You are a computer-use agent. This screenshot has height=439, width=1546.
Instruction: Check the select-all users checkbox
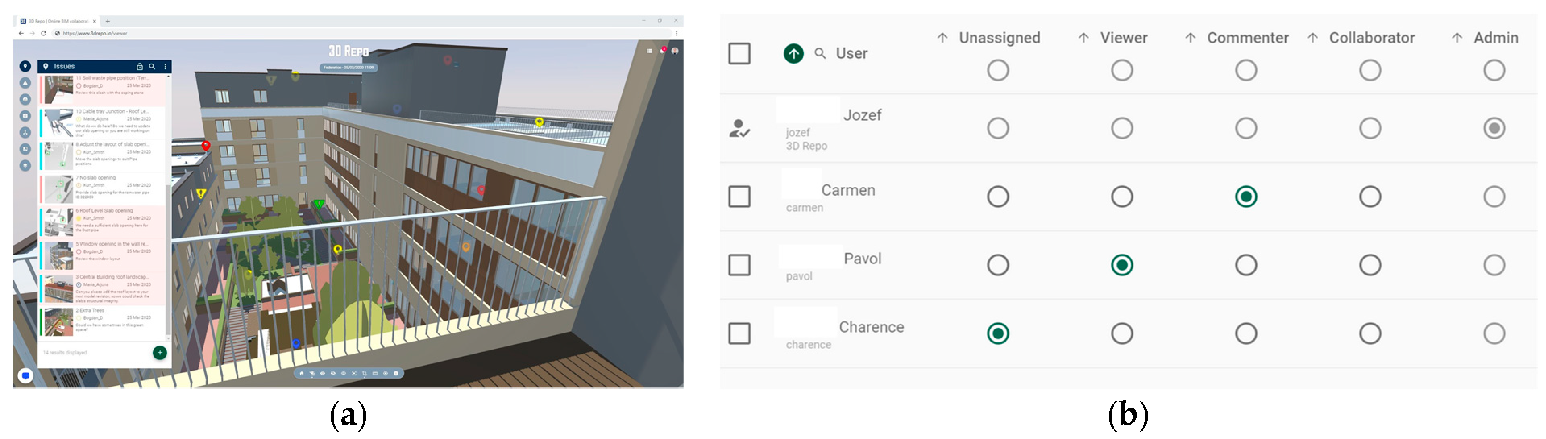coord(739,54)
